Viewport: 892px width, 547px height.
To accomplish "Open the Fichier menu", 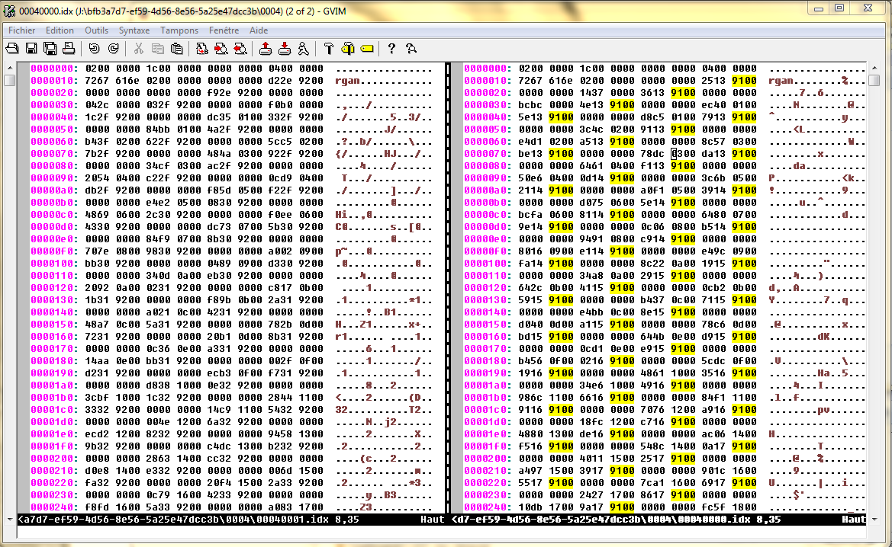I will pyautogui.click(x=21, y=30).
